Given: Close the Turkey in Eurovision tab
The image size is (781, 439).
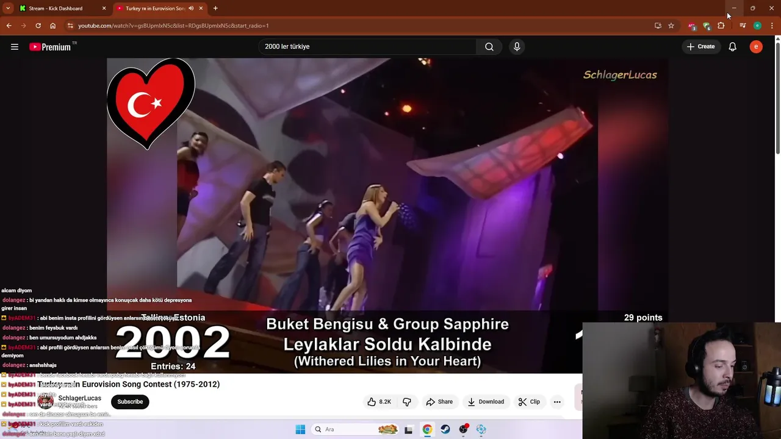Looking at the screenshot, I should (x=201, y=9).
